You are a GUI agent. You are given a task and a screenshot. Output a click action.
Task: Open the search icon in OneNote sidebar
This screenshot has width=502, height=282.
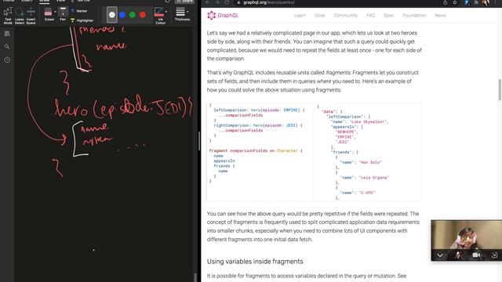(x=7, y=47)
